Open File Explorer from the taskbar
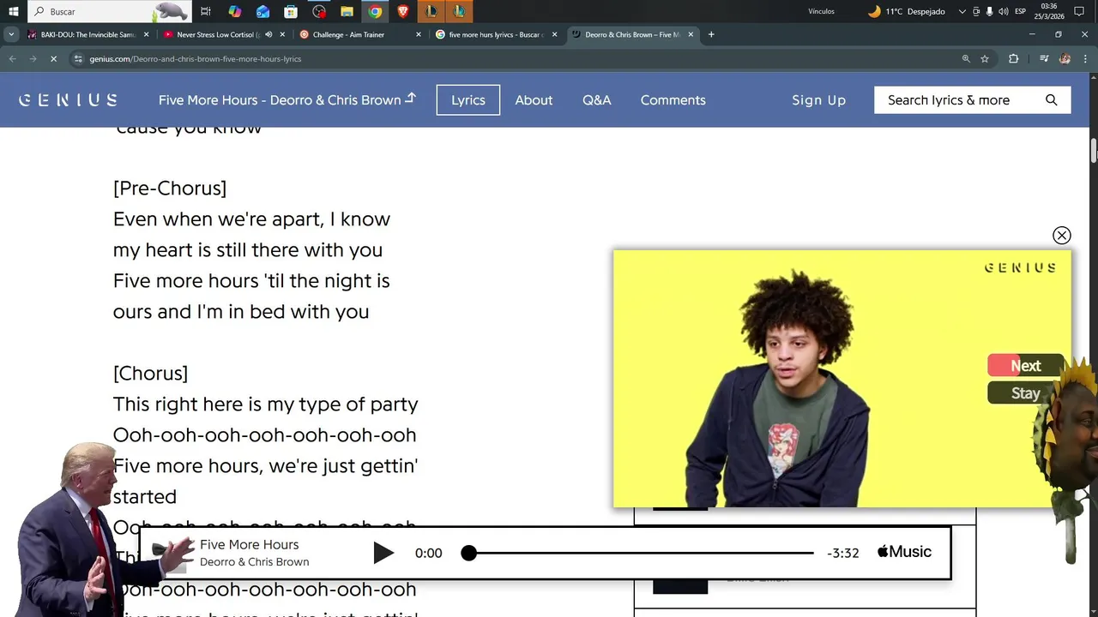This screenshot has height=617, width=1098. pos(347,11)
